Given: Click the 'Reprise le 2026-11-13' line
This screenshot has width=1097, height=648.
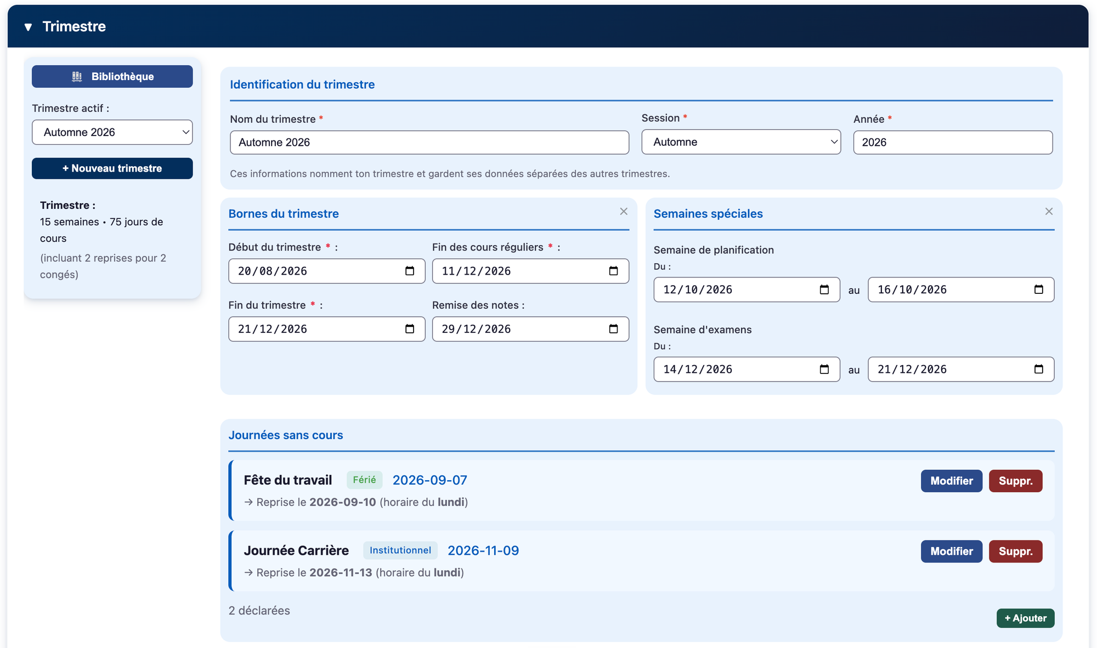Looking at the screenshot, I should tap(354, 573).
